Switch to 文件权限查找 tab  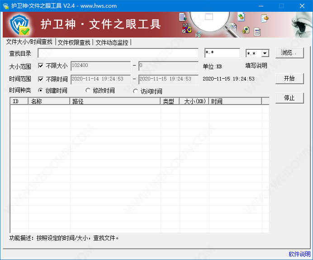click(74, 43)
